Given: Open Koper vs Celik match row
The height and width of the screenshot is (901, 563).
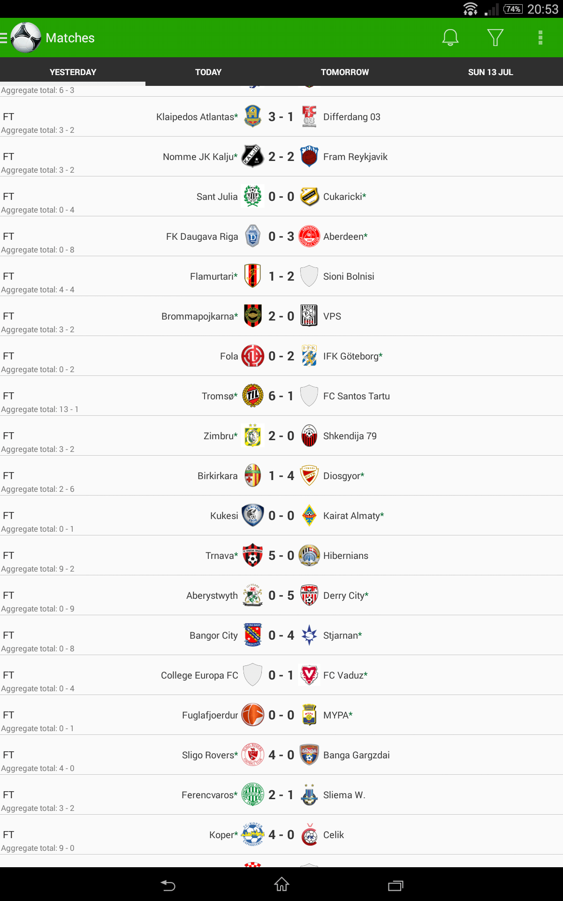Looking at the screenshot, I should point(281,835).
